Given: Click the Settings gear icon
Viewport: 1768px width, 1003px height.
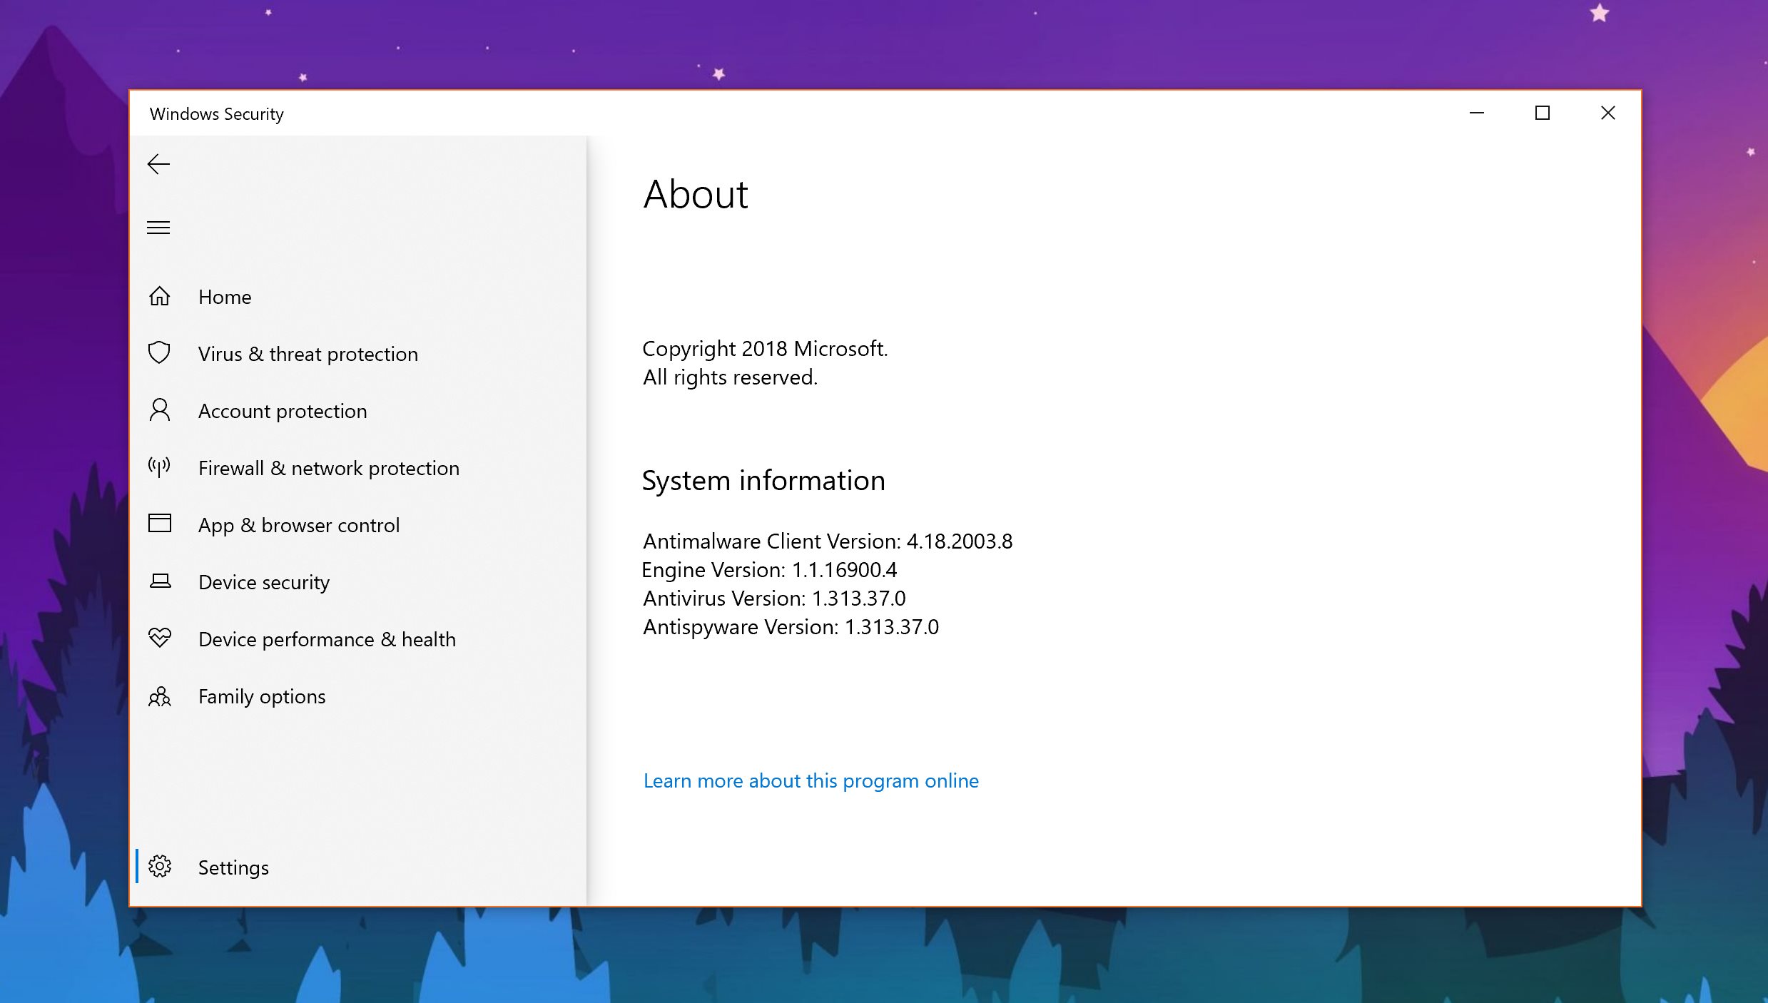Looking at the screenshot, I should [160, 867].
